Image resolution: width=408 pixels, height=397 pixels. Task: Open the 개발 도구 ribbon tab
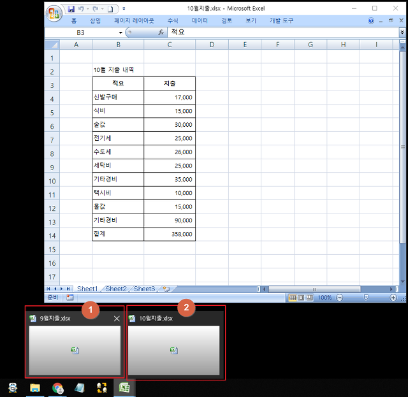pos(281,20)
